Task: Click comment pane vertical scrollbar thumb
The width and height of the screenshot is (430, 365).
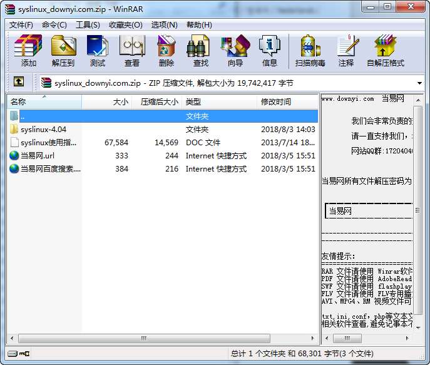Action: [418, 210]
